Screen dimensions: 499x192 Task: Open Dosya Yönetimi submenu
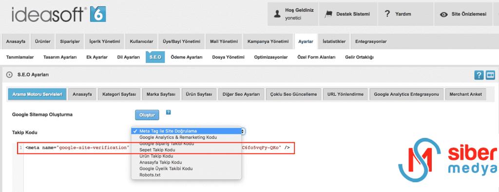pyautogui.click(x=229, y=58)
